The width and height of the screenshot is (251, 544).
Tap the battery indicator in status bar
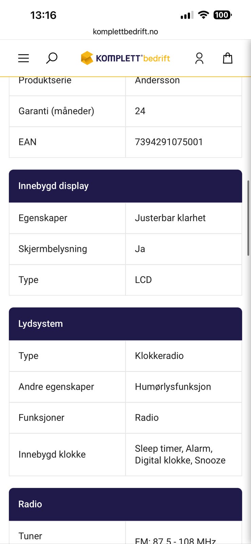click(222, 15)
